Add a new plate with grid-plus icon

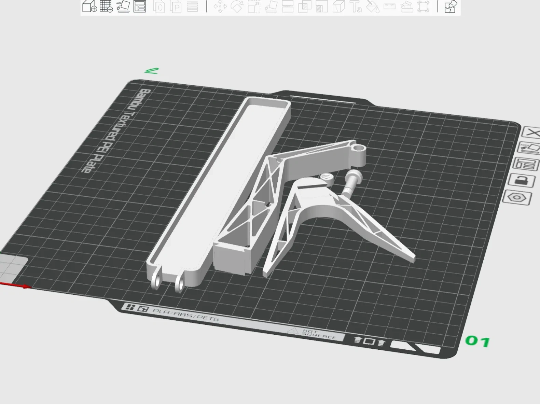pyautogui.click(x=106, y=6)
